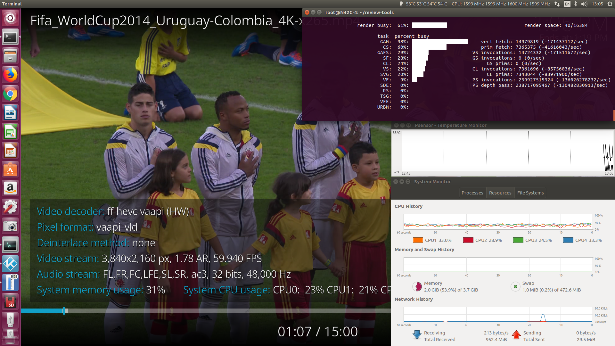Viewport: 615px width, 346px height.
Task: Click 'Total Received' label in System Monitor
Action: coord(439,340)
